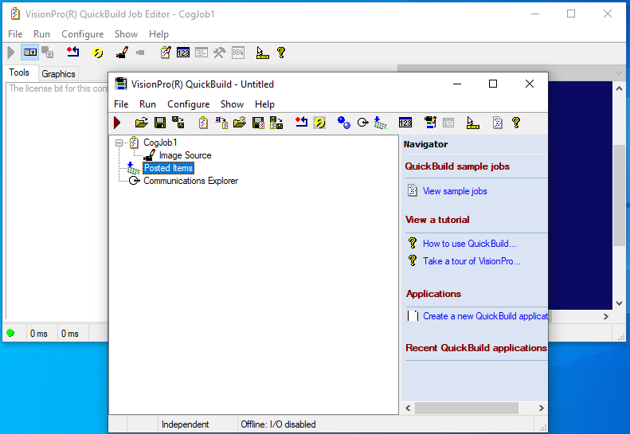Click the yellow circular arrow icon in Job Editor
The width and height of the screenshot is (630, 434).
pos(97,53)
